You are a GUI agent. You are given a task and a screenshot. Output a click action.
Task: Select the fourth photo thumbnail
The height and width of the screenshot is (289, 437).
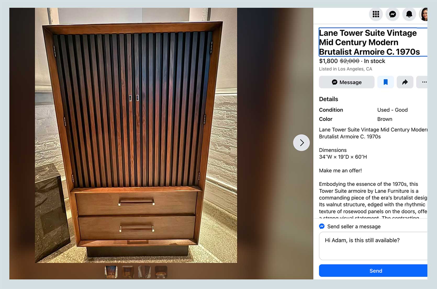[x=161, y=272]
